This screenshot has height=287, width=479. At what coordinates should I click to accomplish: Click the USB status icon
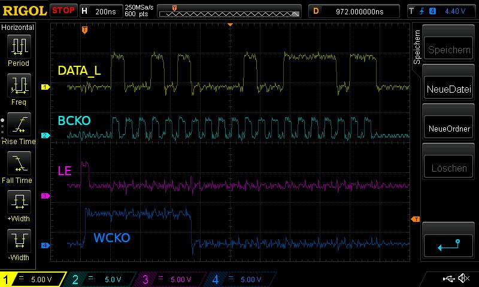448,278
